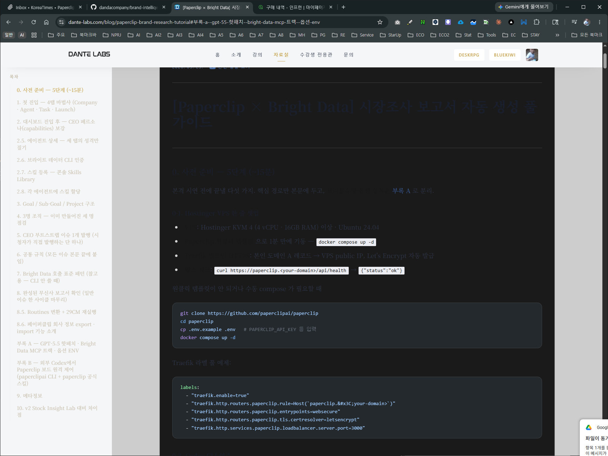This screenshot has height=456, width=608.
Task: Open the 소개 menu item
Action: point(236,55)
